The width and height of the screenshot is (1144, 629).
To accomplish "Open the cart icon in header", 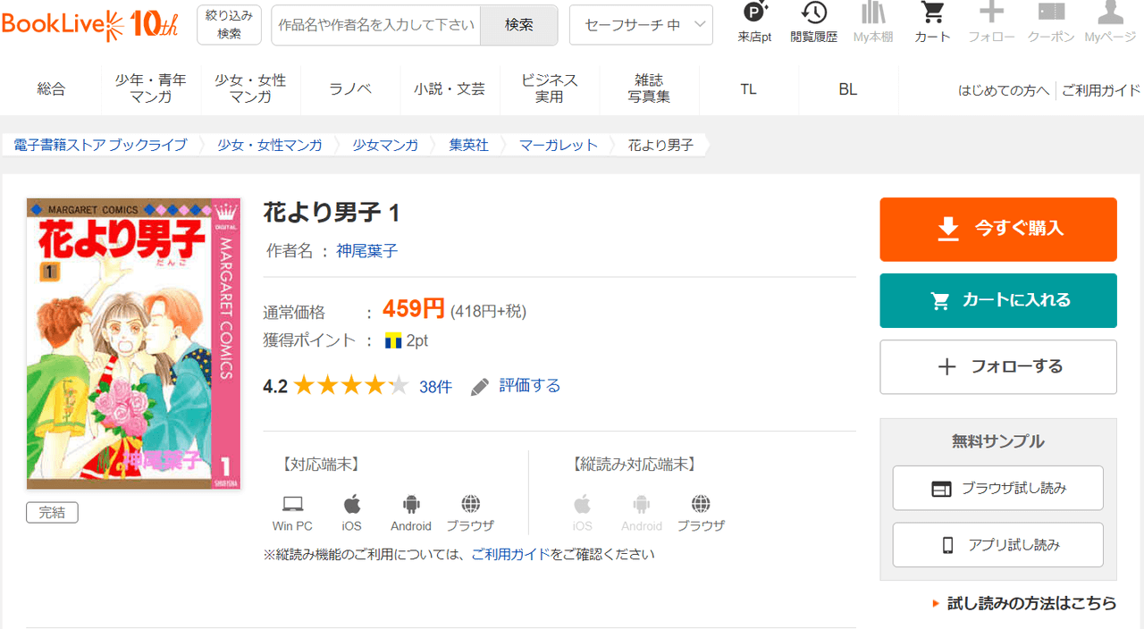I will tap(932, 22).
